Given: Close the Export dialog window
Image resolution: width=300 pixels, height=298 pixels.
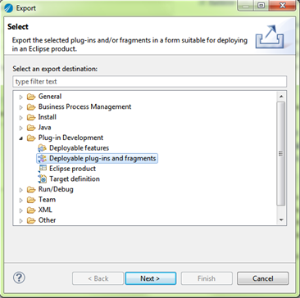Looking at the screenshot, I should point(282,6).
